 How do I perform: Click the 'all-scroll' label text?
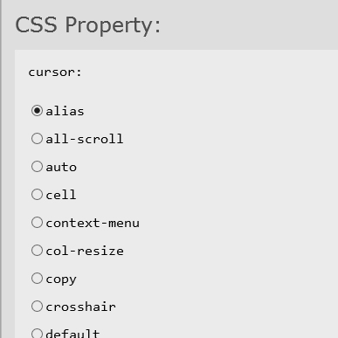tap(85, 139)
